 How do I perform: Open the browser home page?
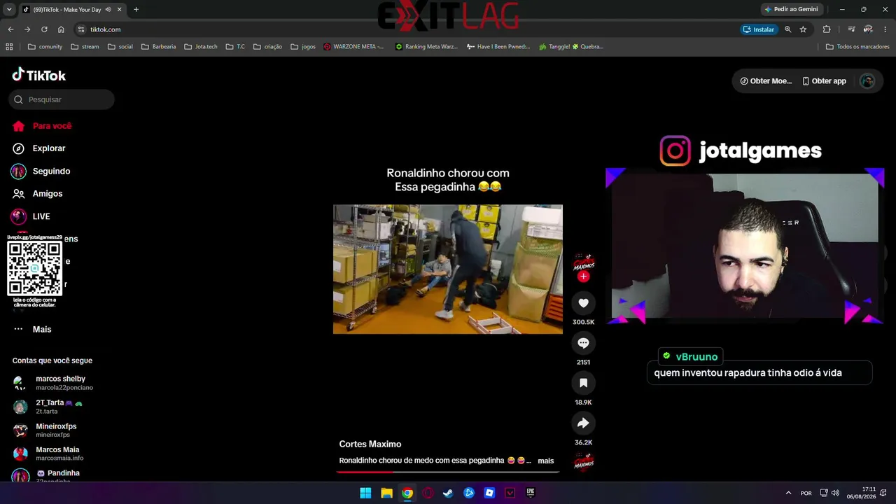point(61,29)
